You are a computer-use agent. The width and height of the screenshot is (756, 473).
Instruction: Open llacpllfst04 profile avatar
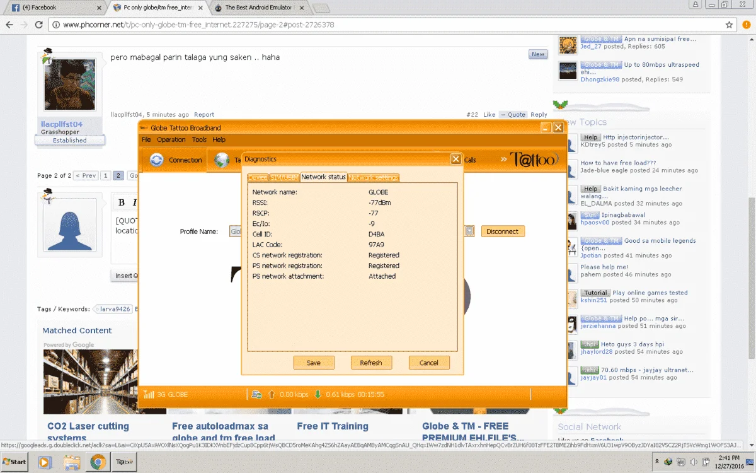(x=69, y=85)
